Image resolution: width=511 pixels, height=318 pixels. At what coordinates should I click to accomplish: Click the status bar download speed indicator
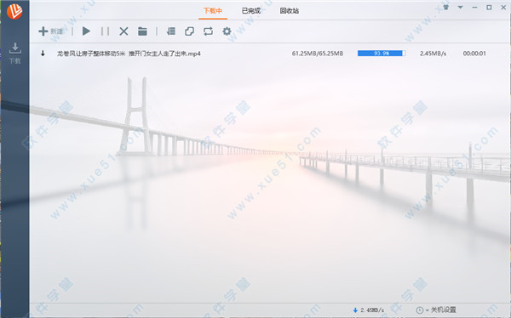click(369, 310)
